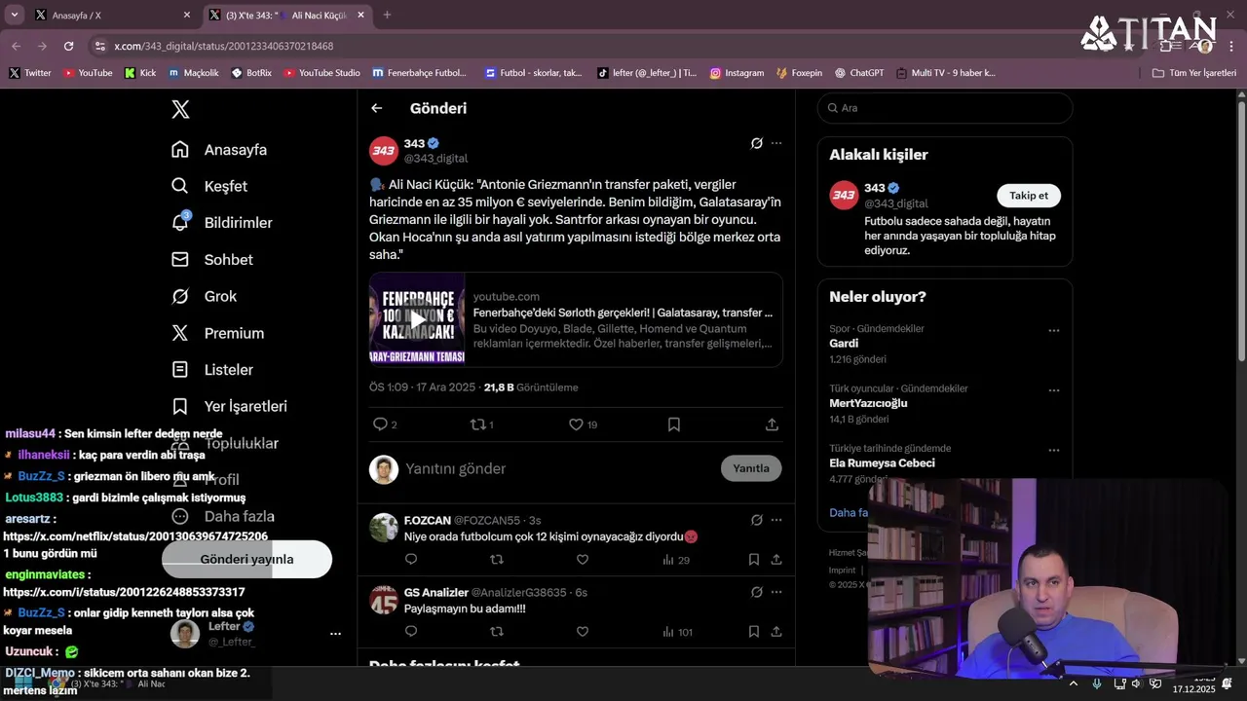Open the ChatGPT bookmark
This screenshot has width=1247, height=701.
[858, 73]
